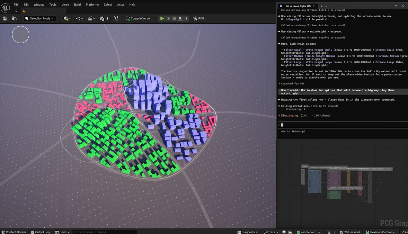This screenshot has height=234, width=408.
Task: Expand the cinematics dropdown arrow
Action: 94,18
